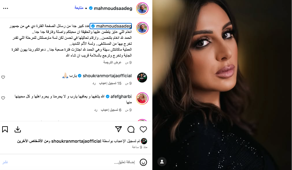Click the add comment input field

pyautogui.click(x=75, y=162)
